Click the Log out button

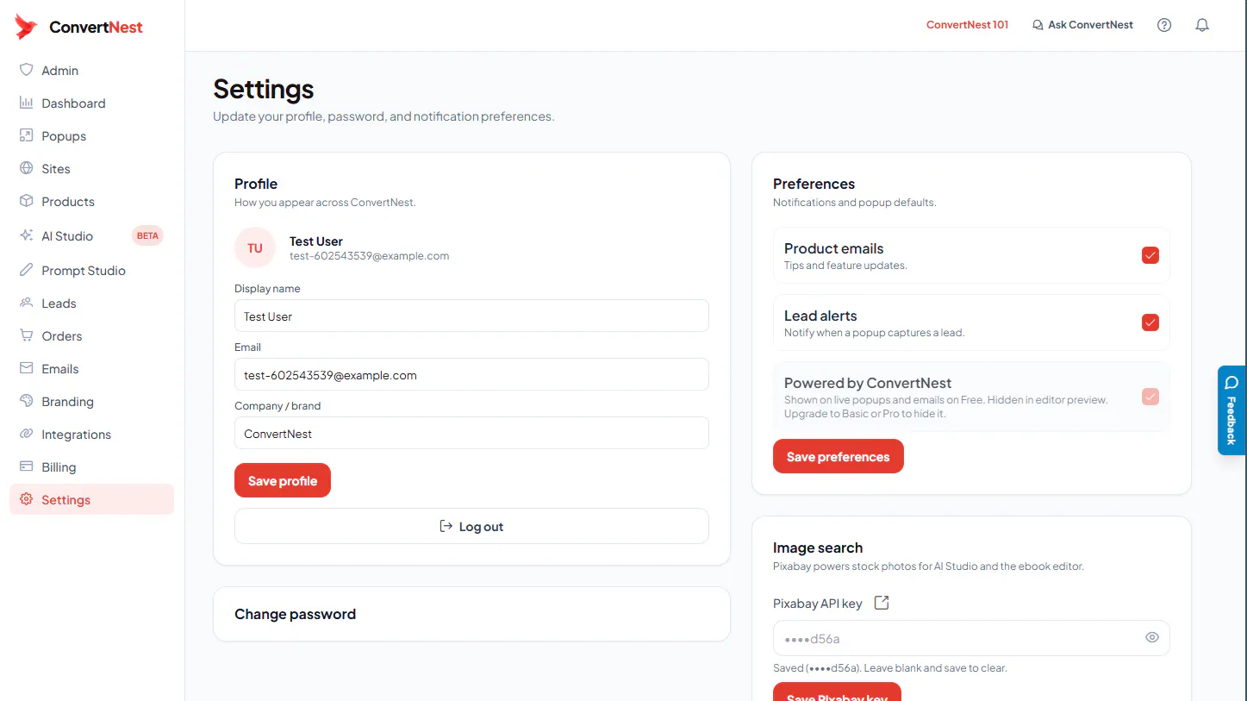coord(471,526)
